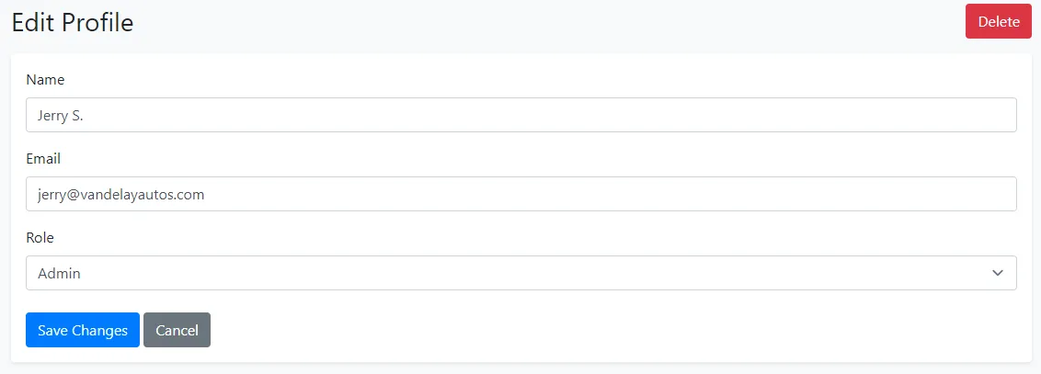This screenshot has width=1041, height=374.
Task: Click the Name field label
Action: click(x=45, y=80)
